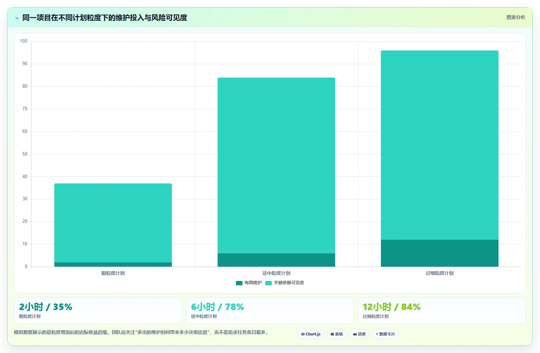Toggle the 每周维护 legend color box
This screenshot has width=540, height=353.
pyautogui.click(x=239, y=283)
